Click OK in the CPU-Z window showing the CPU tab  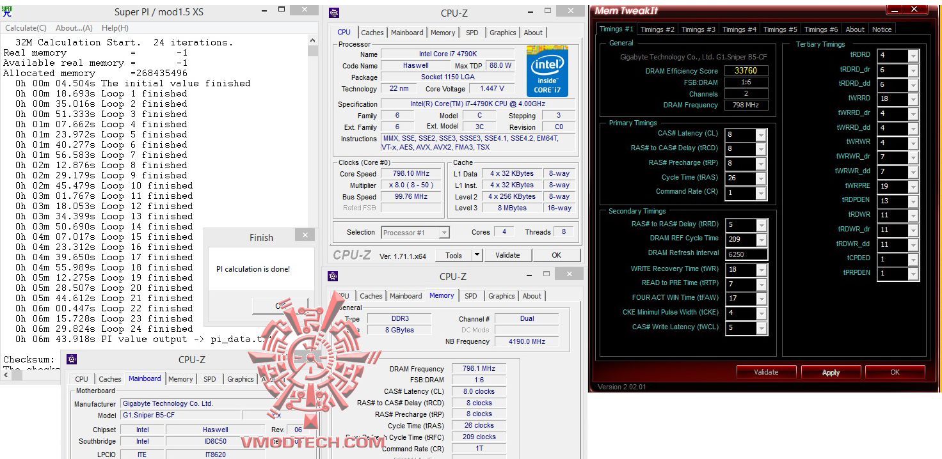(557, 255)
